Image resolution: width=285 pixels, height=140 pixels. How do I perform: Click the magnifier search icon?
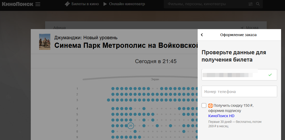tap(258, 4)
